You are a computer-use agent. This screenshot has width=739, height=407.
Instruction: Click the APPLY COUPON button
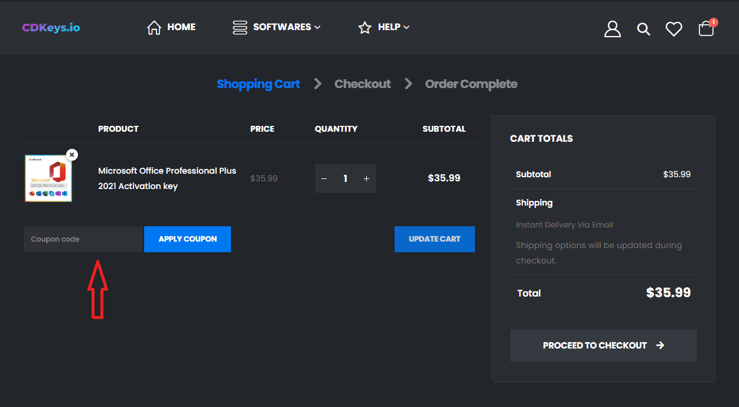point(188,239)
